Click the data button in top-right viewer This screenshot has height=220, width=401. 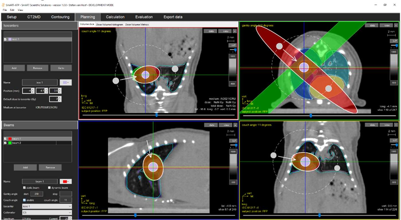coord(372,25)
